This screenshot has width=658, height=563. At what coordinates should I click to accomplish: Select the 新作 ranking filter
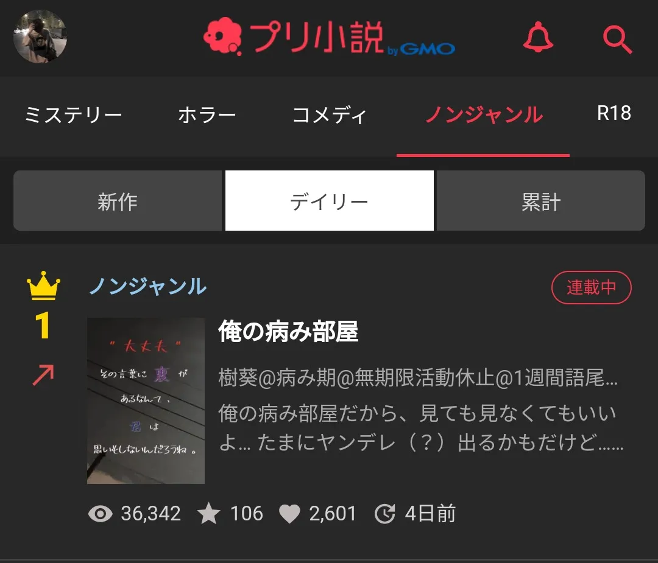118,200
